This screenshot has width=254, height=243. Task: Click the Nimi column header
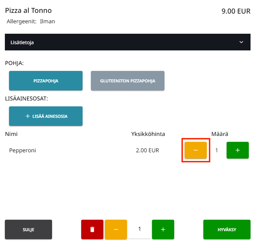click(x=11, y=134)
